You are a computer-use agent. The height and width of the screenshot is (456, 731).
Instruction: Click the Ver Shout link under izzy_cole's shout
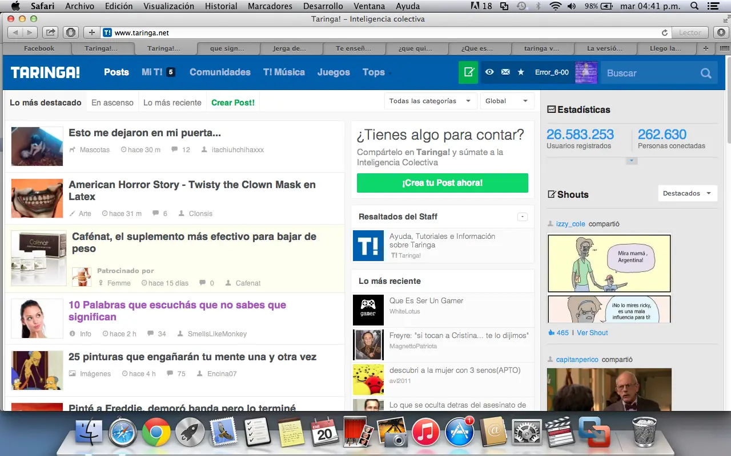pos(592,333)
